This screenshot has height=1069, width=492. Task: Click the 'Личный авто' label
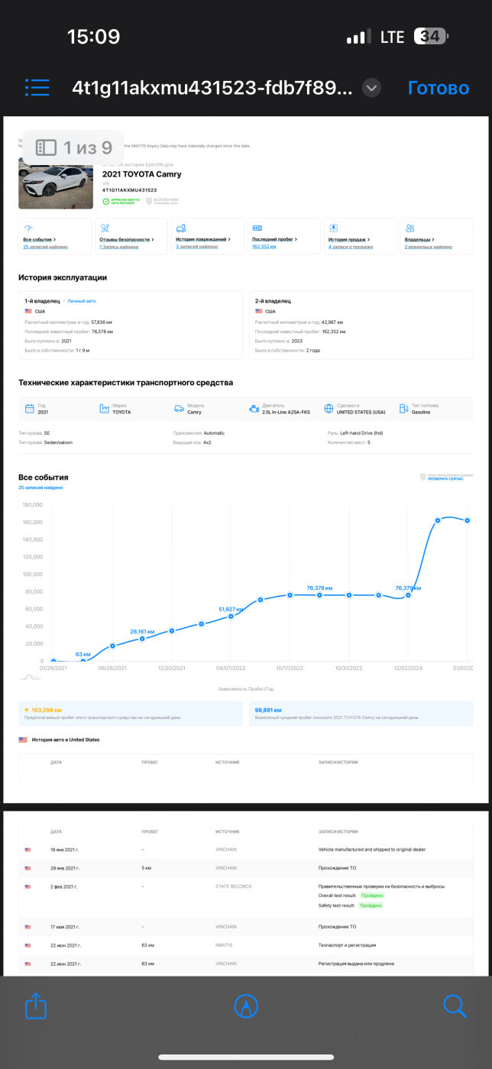click(x=81, y=301)
